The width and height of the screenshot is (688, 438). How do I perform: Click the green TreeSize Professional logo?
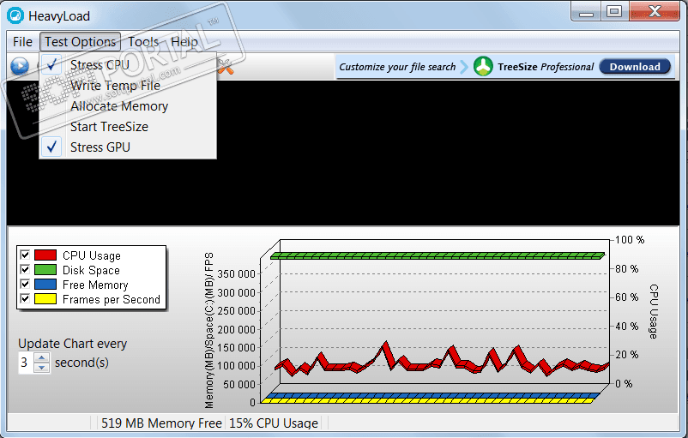[x=483, y=67]
